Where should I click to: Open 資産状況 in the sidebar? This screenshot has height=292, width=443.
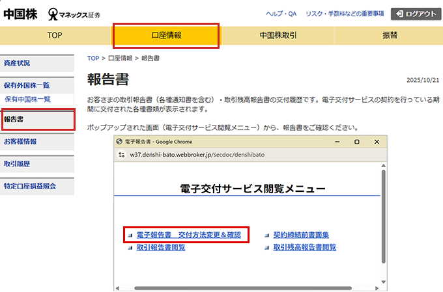click(37, 63)
